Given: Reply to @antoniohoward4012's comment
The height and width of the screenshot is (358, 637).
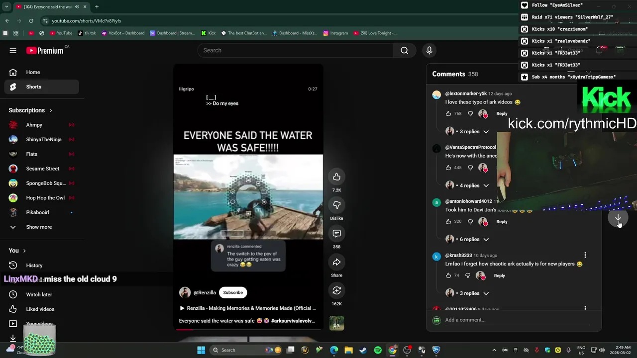Looking at the screenshot, I should click(502, 221).
